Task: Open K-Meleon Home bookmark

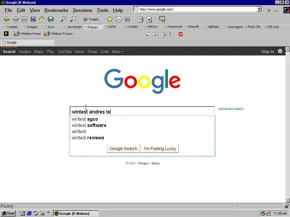Action: pyautogui.click(x=27, y=34)
